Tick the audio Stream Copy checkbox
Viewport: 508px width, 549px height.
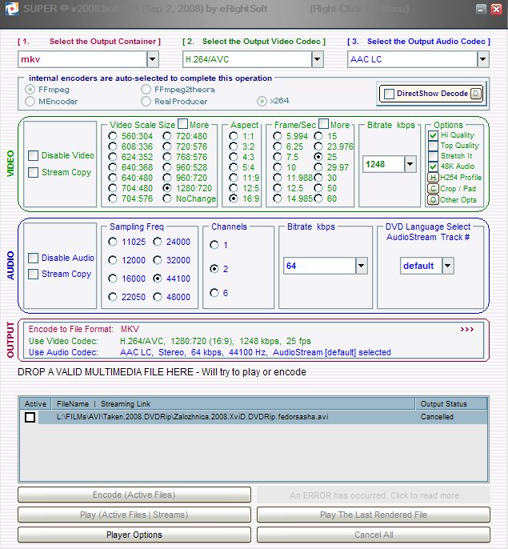coord(34,274)
